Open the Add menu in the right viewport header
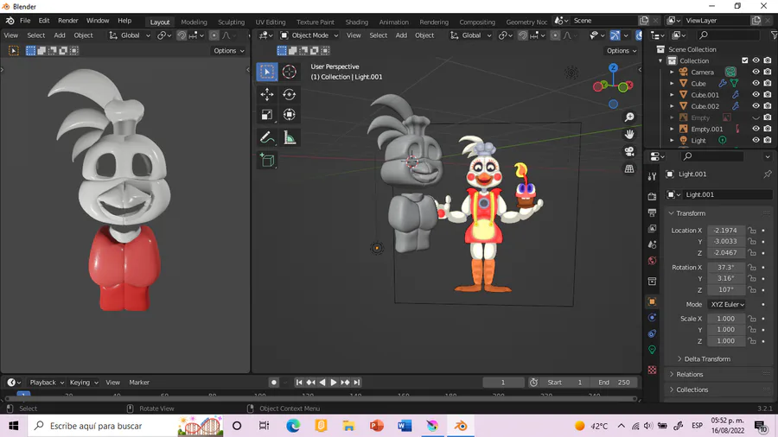Image resolution: width=778 pixels, height=437 pixels. [x=401, y=35]
